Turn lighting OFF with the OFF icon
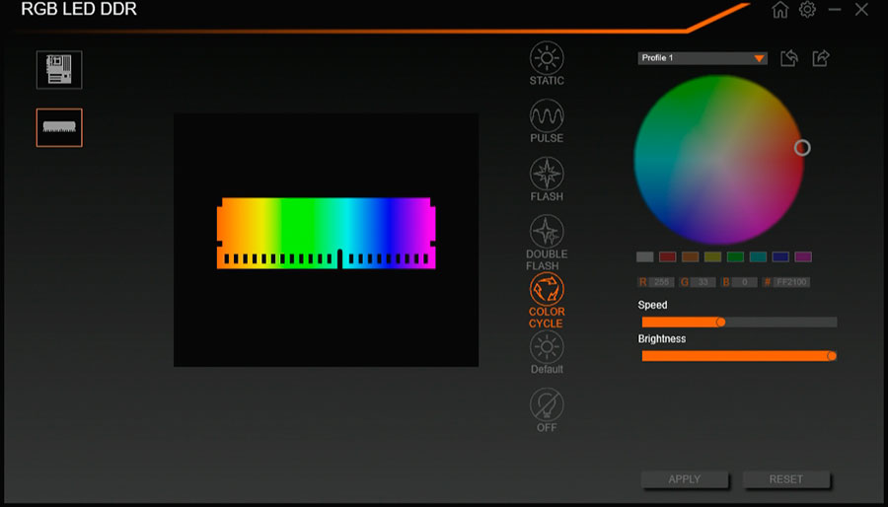This screenshot has width=888, height=507. click(x=547, y=405)
